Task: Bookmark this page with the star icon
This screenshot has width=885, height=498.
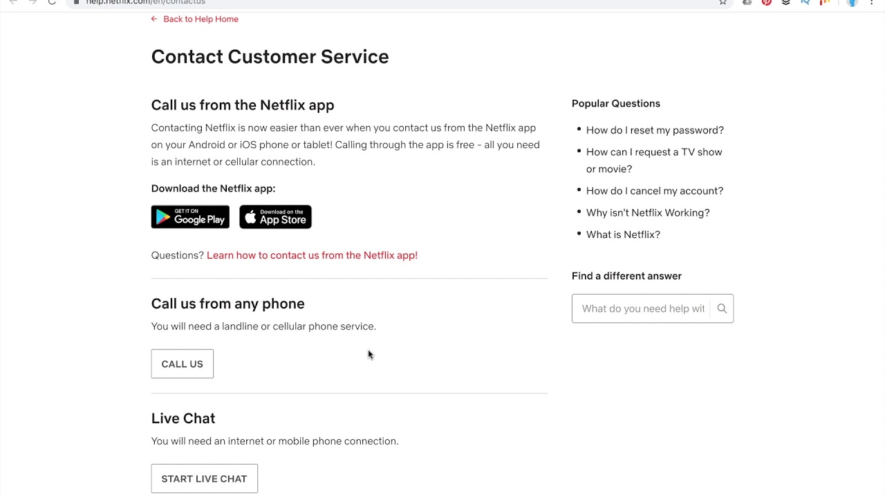Action: [723, 2]
